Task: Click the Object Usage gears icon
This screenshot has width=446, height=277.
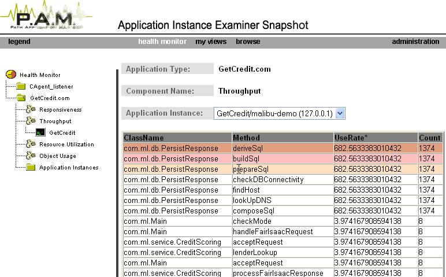Action: tap(31, 156)
